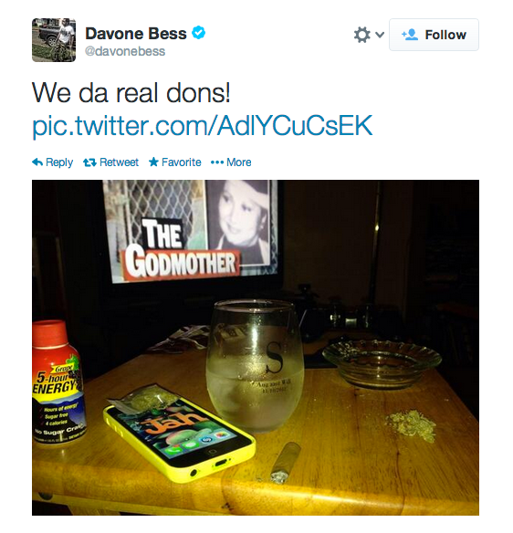513x533 pixels.
Task: Open the @davonebess handle link
Action: 125,51
